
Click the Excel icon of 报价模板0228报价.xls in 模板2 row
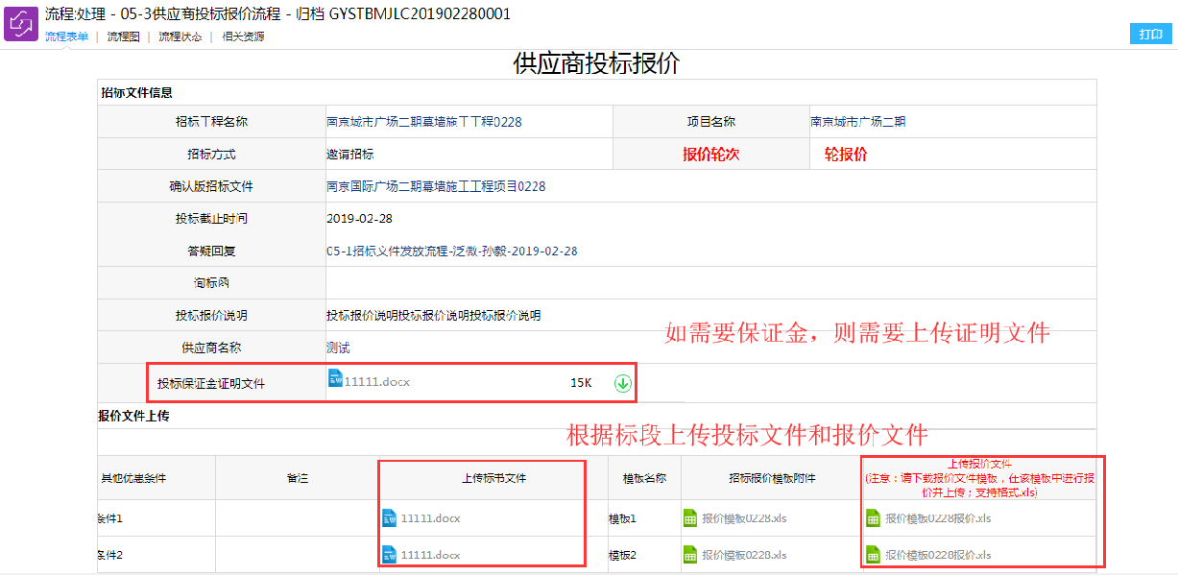point(873,555)
